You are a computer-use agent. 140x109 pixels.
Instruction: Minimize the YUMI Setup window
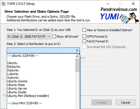(108, 4)
